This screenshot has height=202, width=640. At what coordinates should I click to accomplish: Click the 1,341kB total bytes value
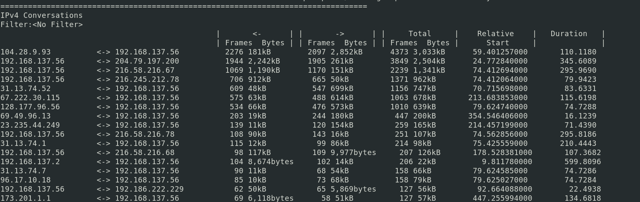pyautogui.click(x=429, y=70)
